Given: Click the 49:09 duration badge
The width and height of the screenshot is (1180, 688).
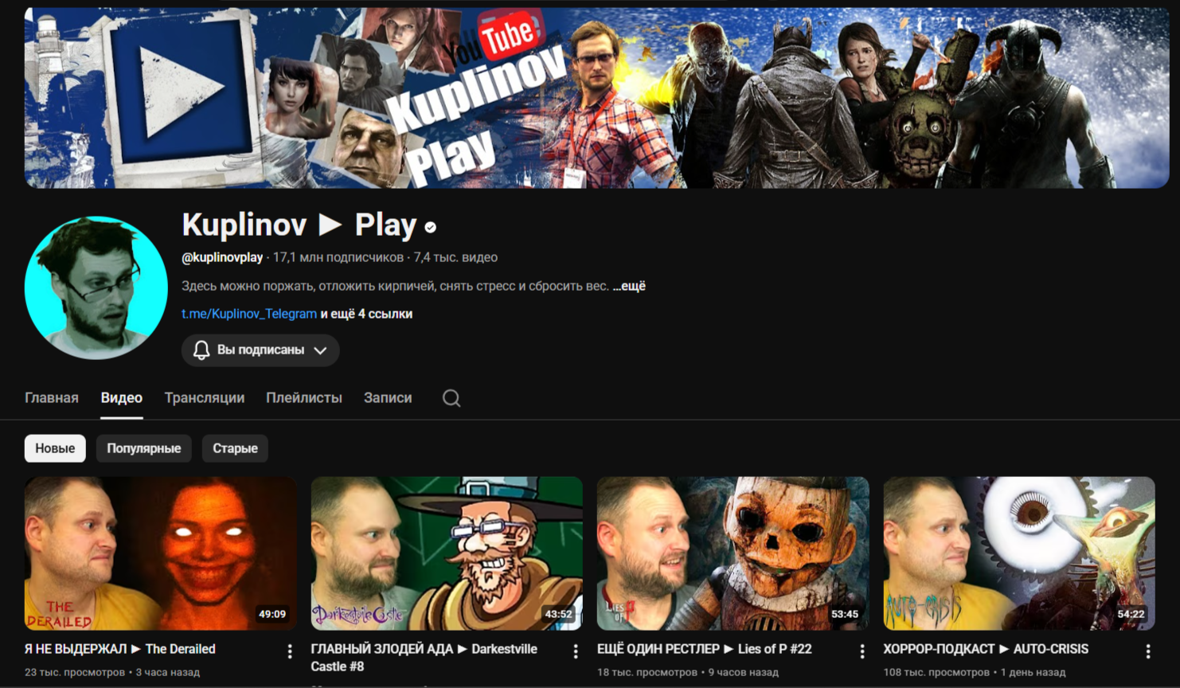Looking at the screenshot, I should tap(272, 614).
